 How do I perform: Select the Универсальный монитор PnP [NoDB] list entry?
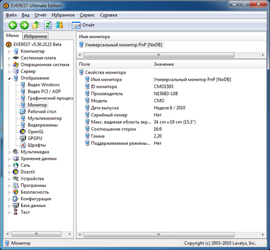point(124,45)
